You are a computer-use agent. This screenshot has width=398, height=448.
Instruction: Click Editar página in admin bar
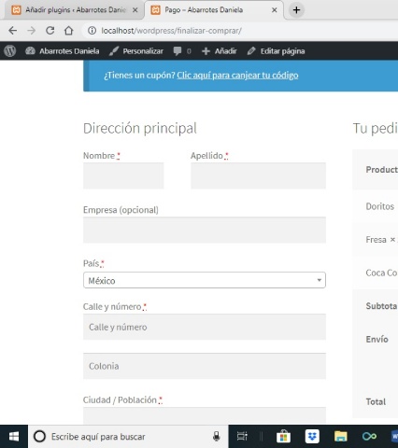tap(276, 50)
